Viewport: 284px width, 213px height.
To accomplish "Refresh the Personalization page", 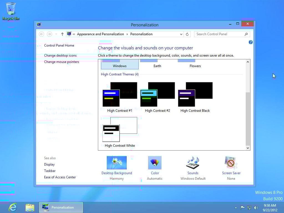I will pyautogui.click(x=187, y=34).
